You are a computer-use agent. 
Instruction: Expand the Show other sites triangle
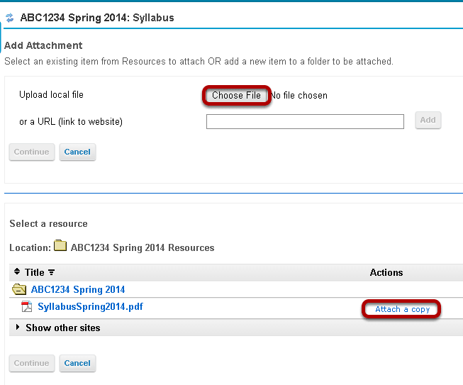(x=18, y=327)
